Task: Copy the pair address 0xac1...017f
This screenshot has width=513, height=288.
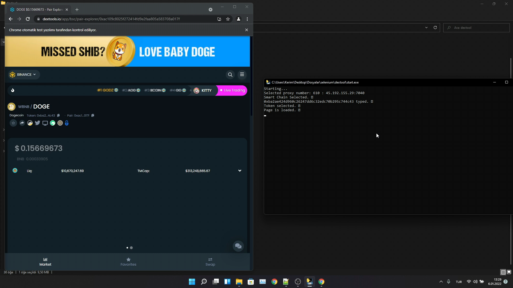Action: [93, 115]
